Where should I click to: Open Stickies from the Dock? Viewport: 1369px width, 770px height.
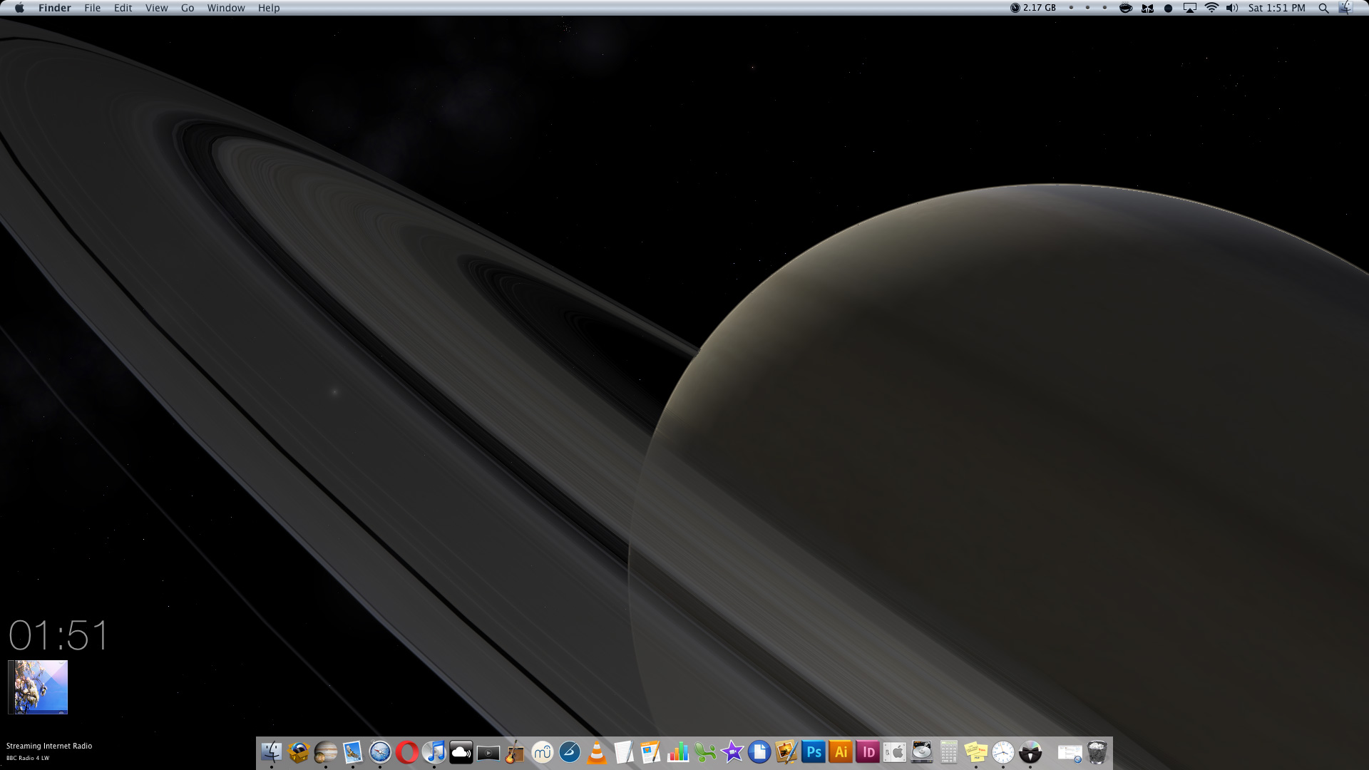(x=976, y=752)
